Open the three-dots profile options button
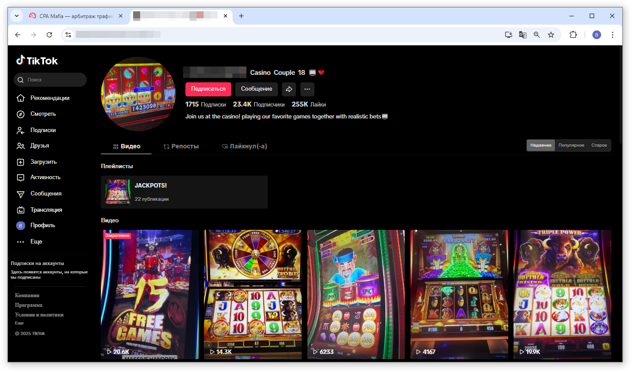This screenshot has height=372, width=632. 307,89
